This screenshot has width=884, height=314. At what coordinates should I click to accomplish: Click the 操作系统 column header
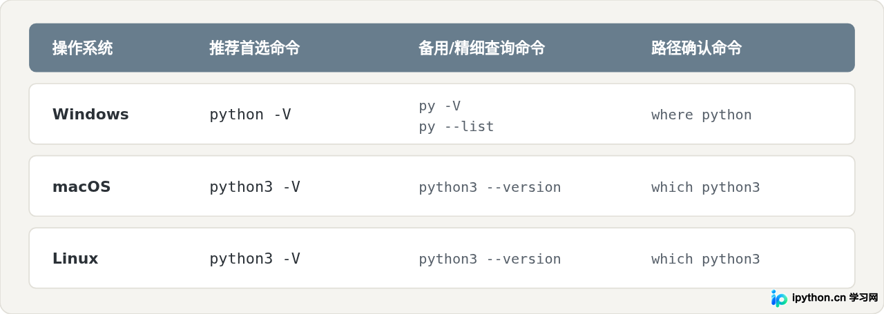(82, 48)
